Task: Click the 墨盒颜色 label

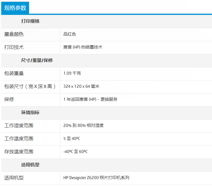Action: 14,34
